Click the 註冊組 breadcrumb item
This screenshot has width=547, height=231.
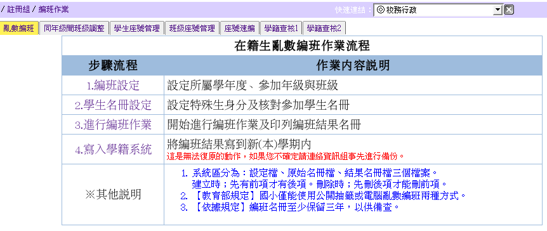[x=18, y=10]
